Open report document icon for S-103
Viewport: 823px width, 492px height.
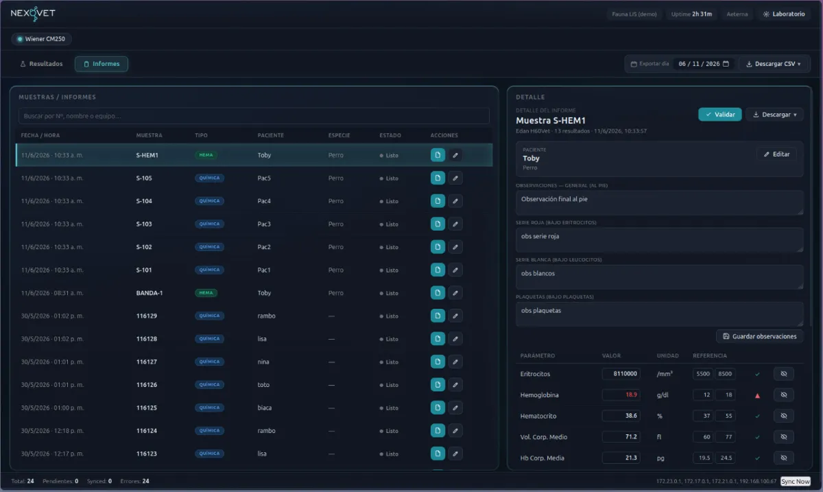[x=438, y=224]
